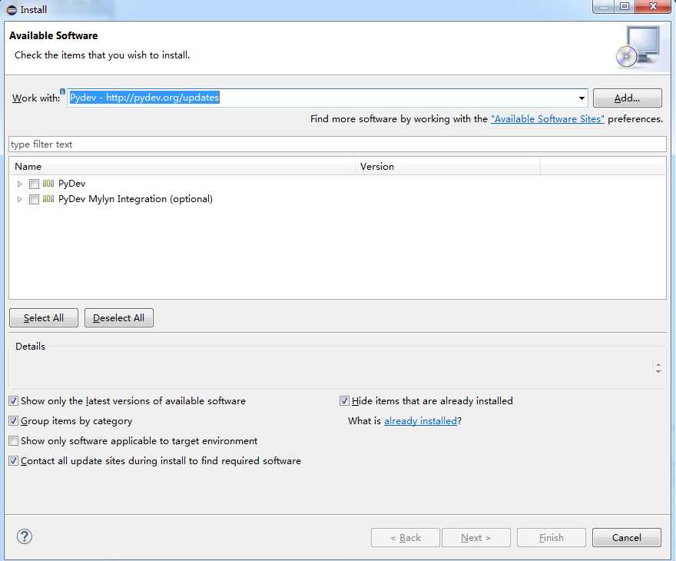Select the PyDev row text
This screenshot has height=561, width=676.
click(71, 184)
